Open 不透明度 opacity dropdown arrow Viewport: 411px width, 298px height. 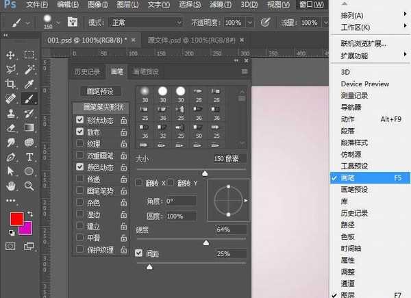pos(250,23)
